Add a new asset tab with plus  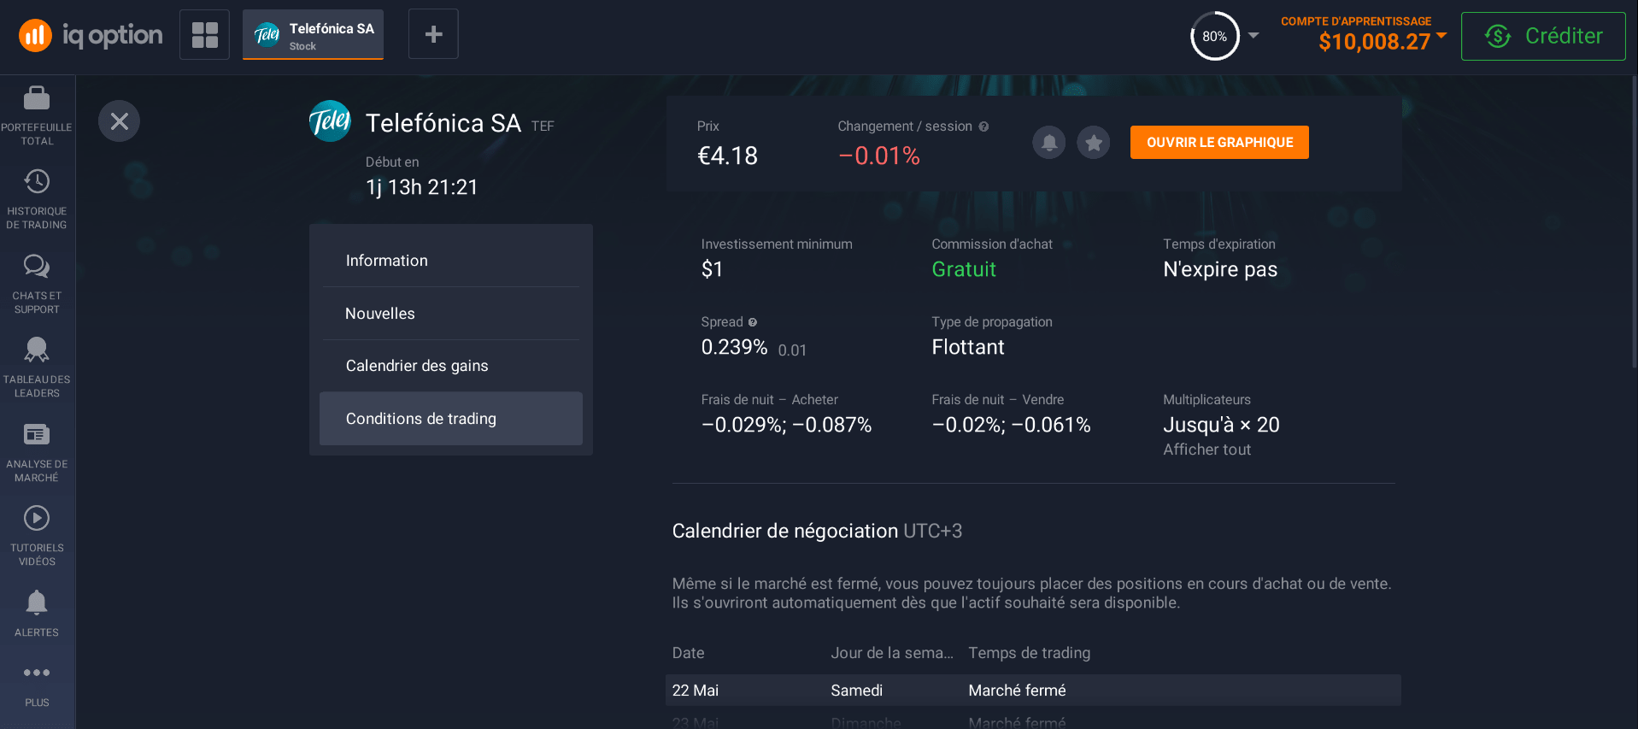433,34
